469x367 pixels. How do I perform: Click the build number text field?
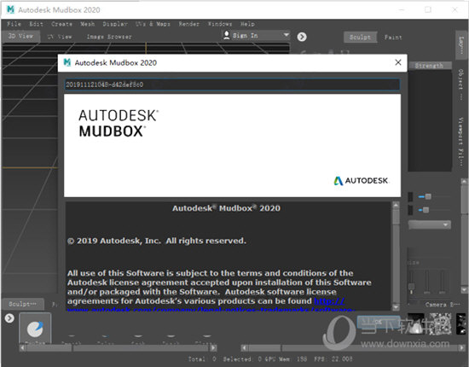[232, 84]
